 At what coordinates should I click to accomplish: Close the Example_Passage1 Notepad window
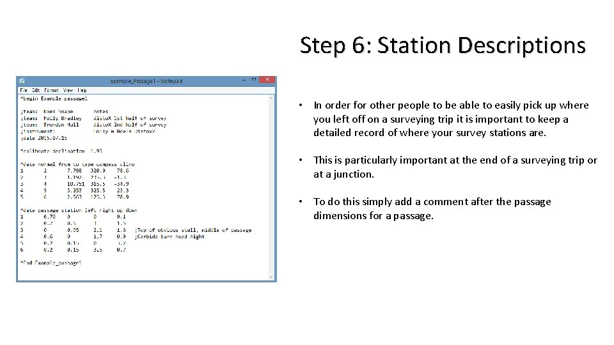(x=267, y=80)
